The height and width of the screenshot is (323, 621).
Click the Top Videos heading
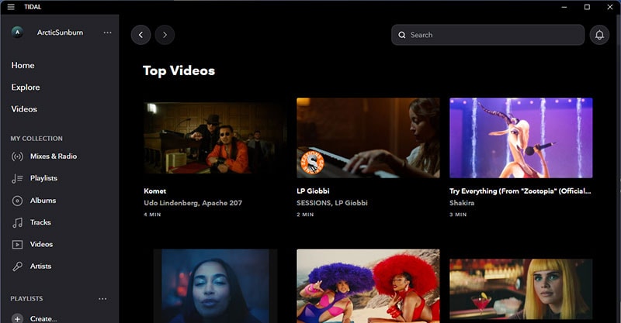coord(179,70)
